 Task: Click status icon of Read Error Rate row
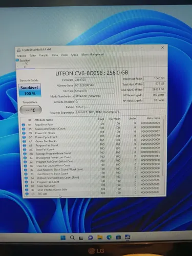pyautogui.click(x=24, y=125)
